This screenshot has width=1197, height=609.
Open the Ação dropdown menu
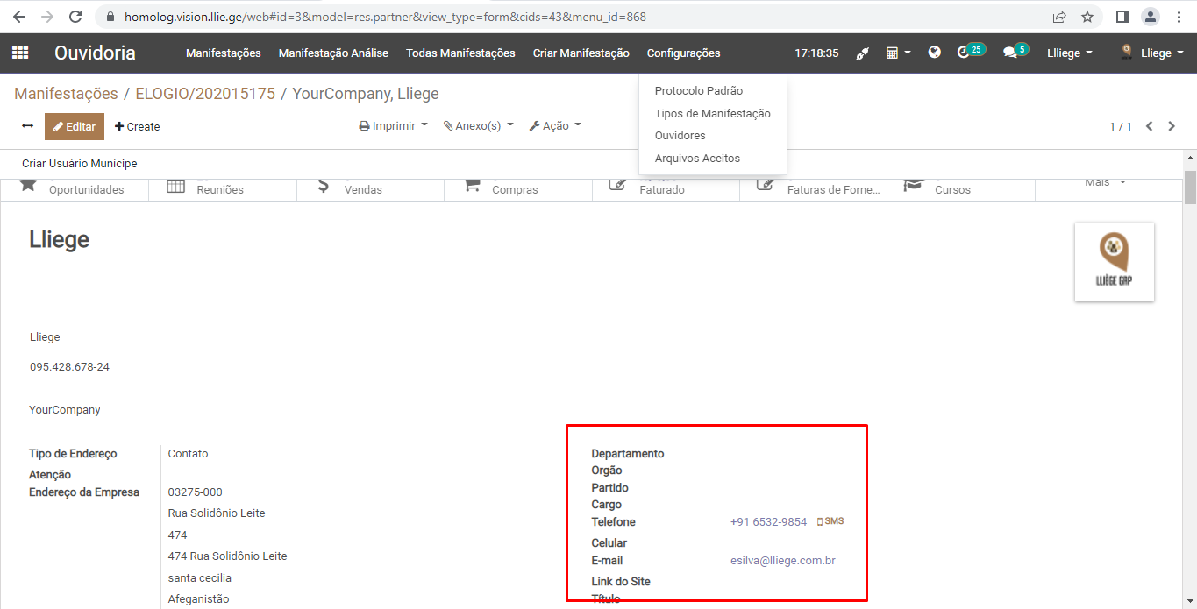tap(555, 126)
